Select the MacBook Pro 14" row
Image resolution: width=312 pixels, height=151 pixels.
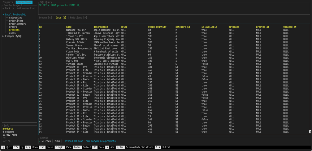point(174,30)
